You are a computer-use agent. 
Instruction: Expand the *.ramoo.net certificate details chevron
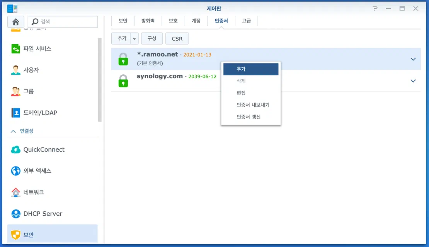(x=413, y=59)
